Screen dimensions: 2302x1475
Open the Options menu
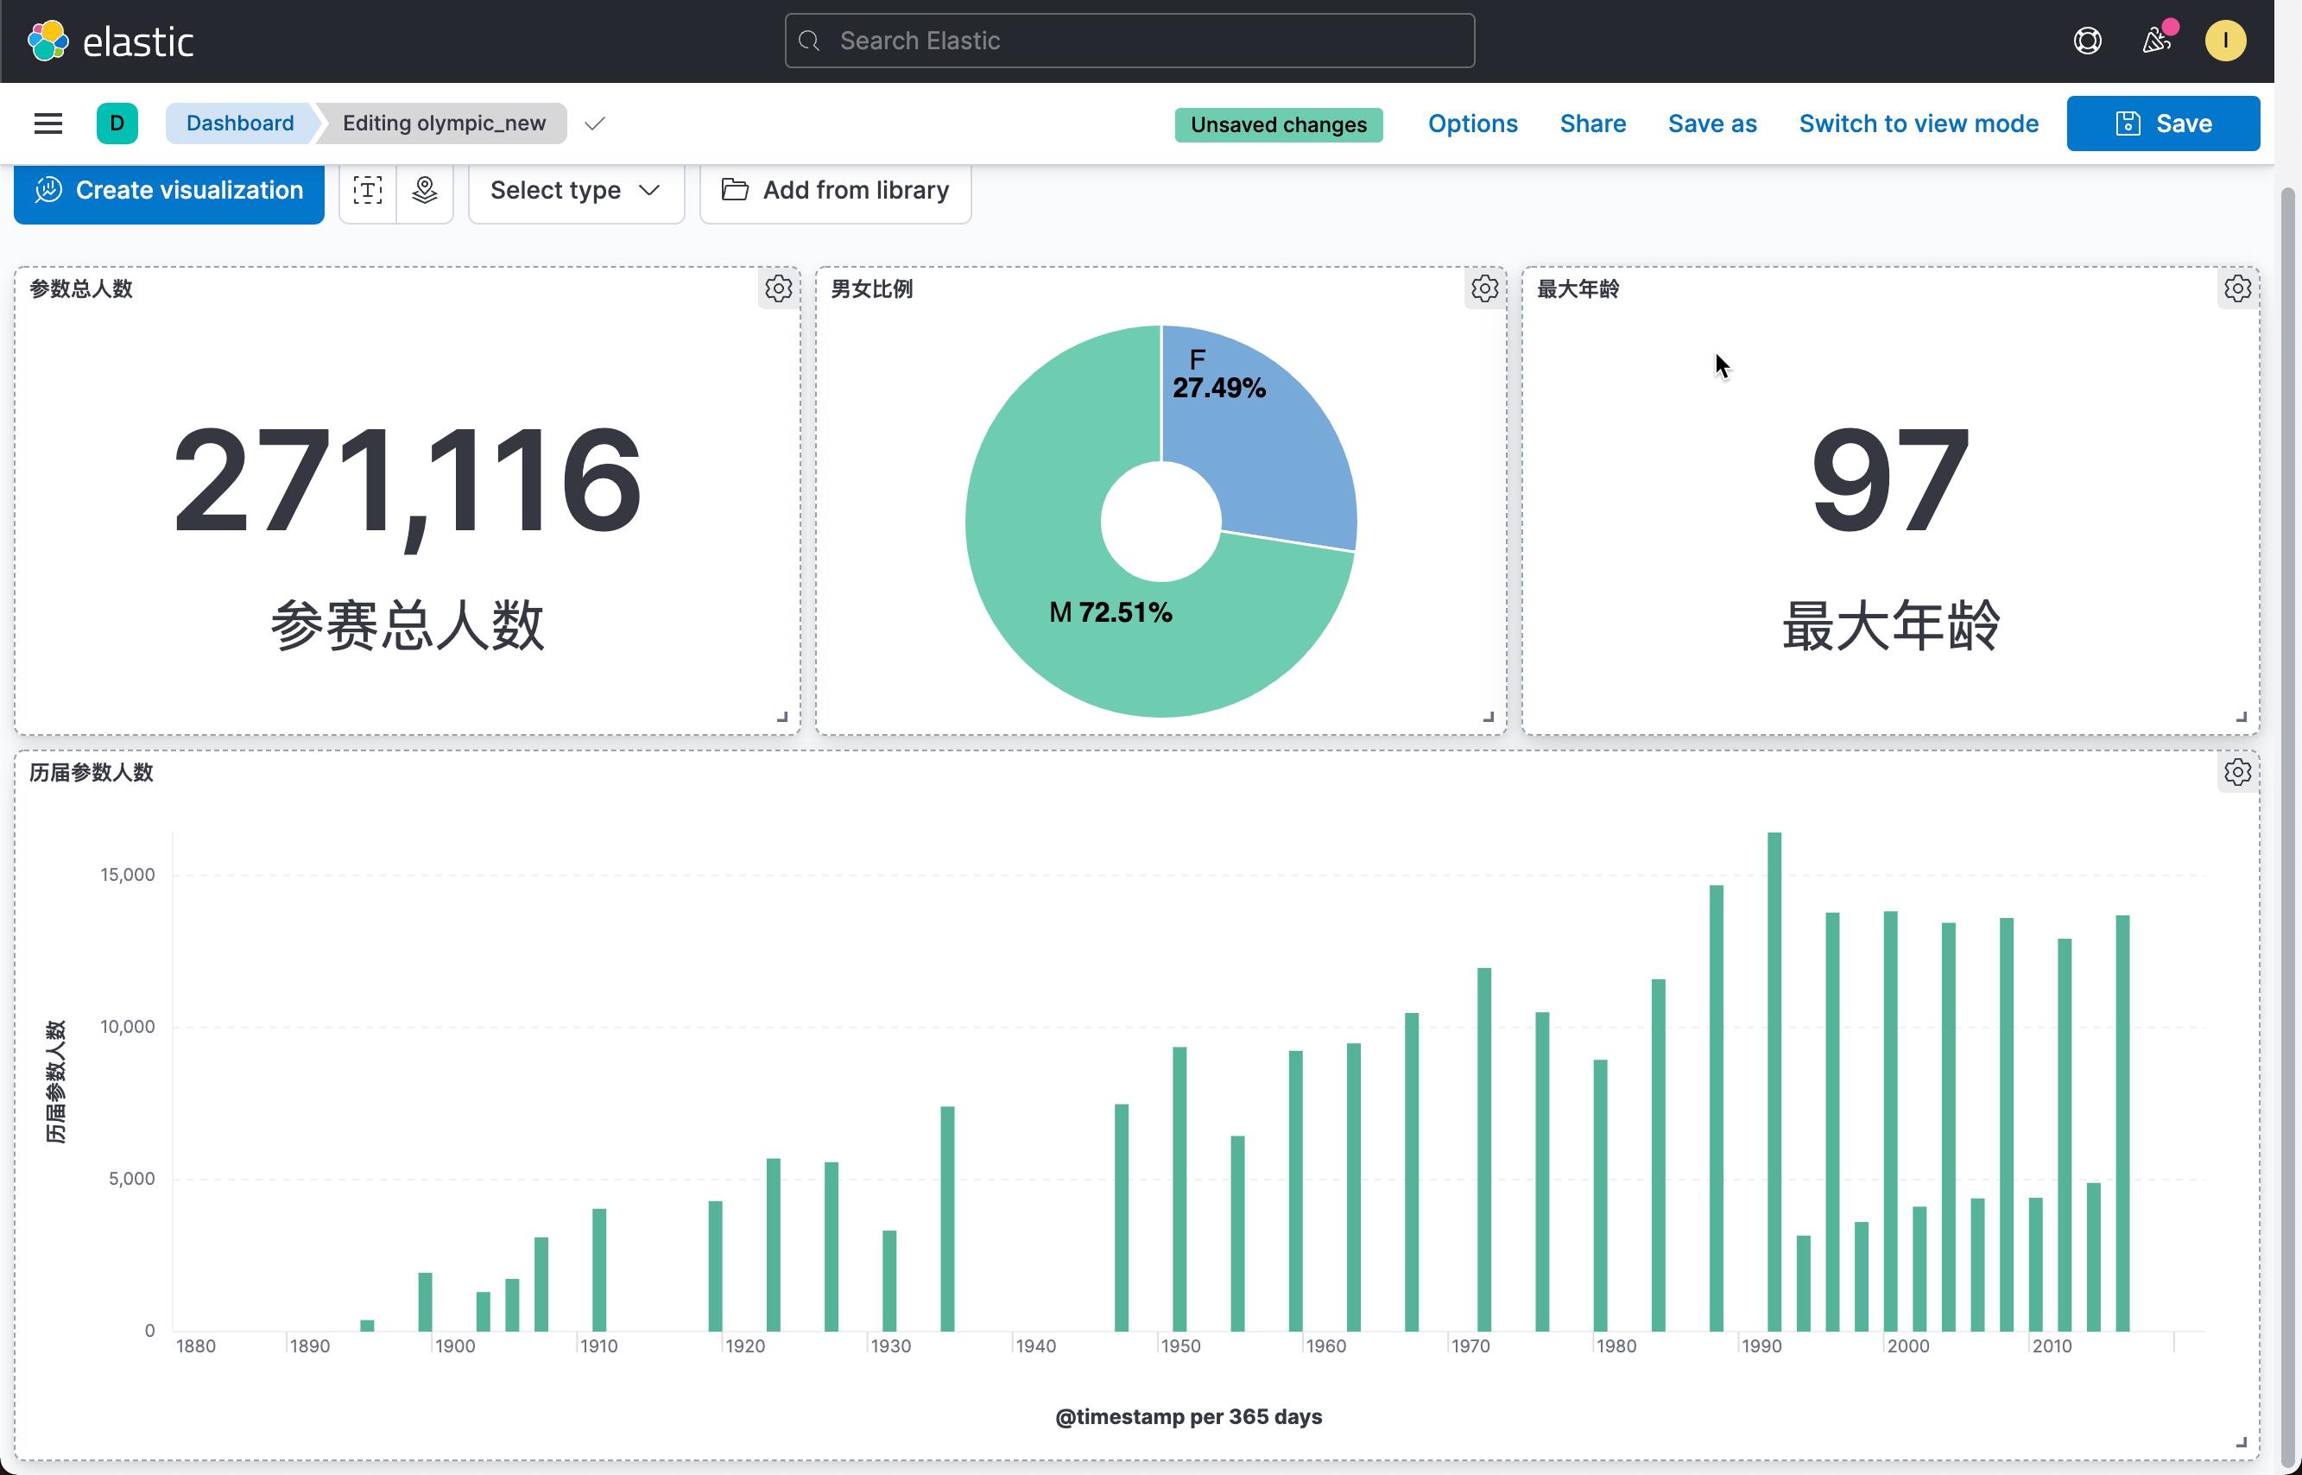tap(1472, 123)
